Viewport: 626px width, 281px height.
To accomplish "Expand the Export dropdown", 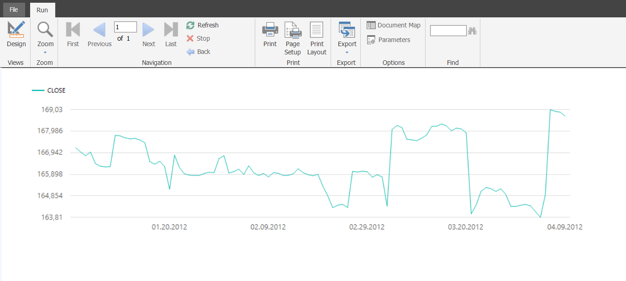I will [x=347, y=38].
